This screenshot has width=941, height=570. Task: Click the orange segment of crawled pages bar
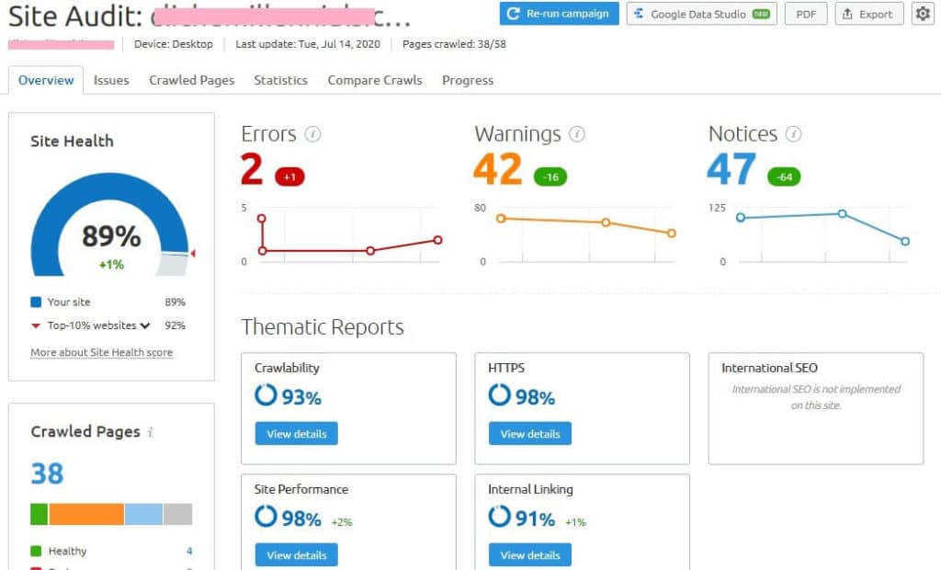[86, 514]
